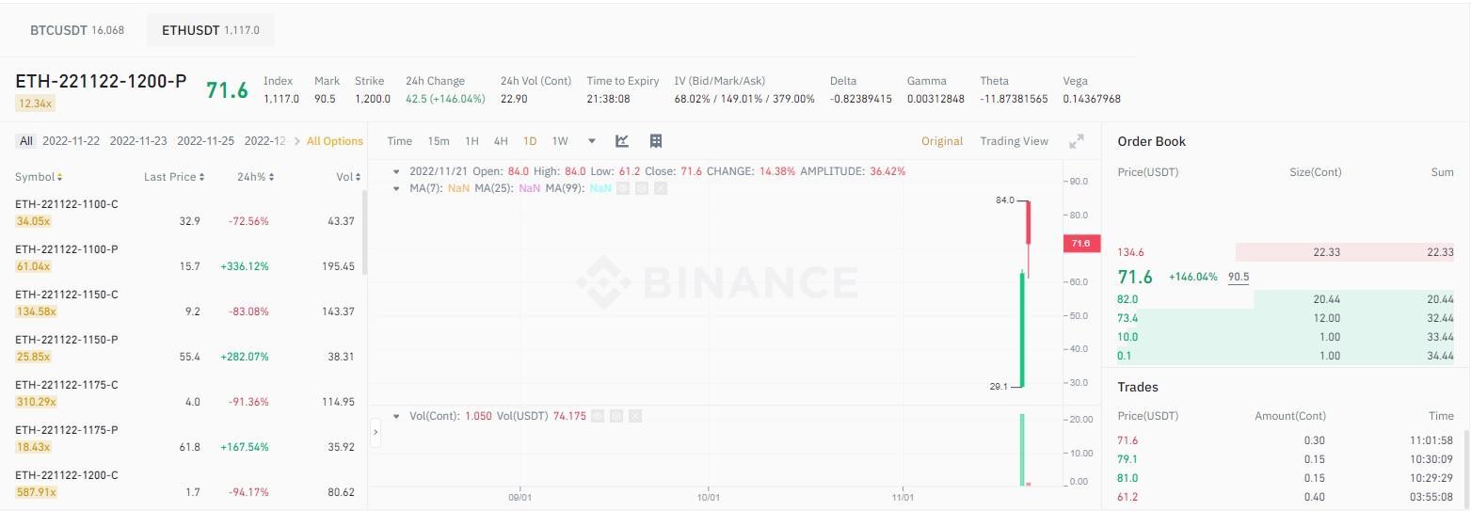The image size is (1471, 511).
Task: Click the grid layout icon in chart toolbar
Action: coord(656,141)
